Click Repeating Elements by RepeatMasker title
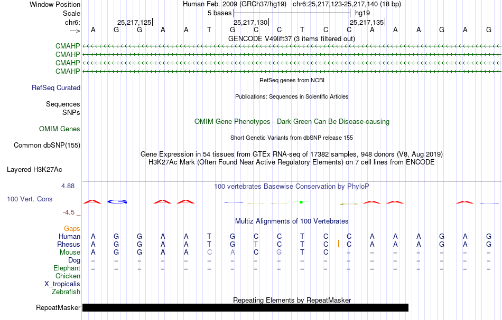The image size is (502, 320). [x=292, y=300]
